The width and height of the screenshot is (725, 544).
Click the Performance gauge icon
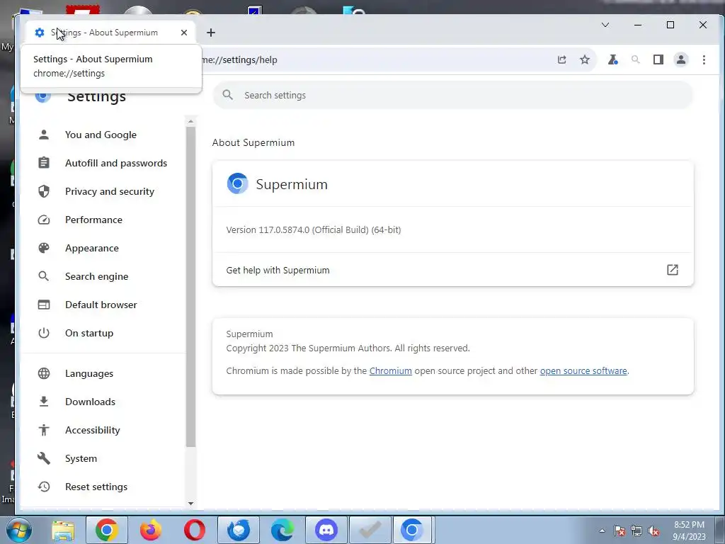click(x=44, y=220)
